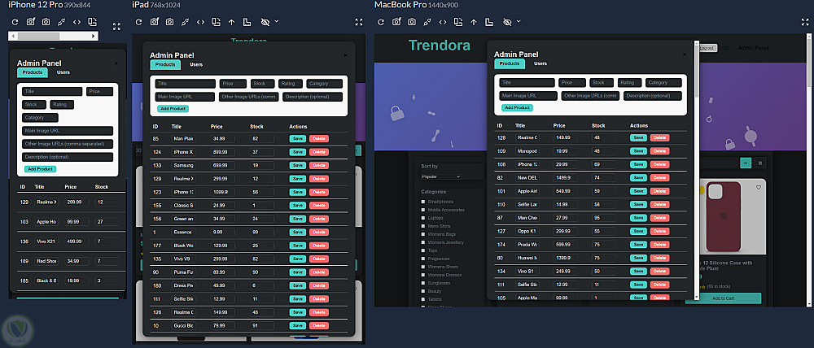Reload the MacBook Pro preview
This screenshot has width=814, height=348.
(x=380, y=22)
